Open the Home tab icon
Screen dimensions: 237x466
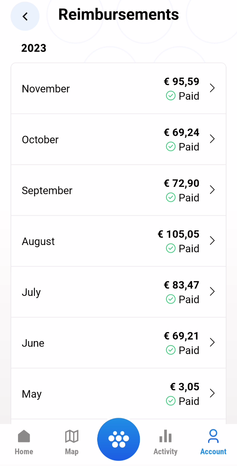click(x=24, y=436)
